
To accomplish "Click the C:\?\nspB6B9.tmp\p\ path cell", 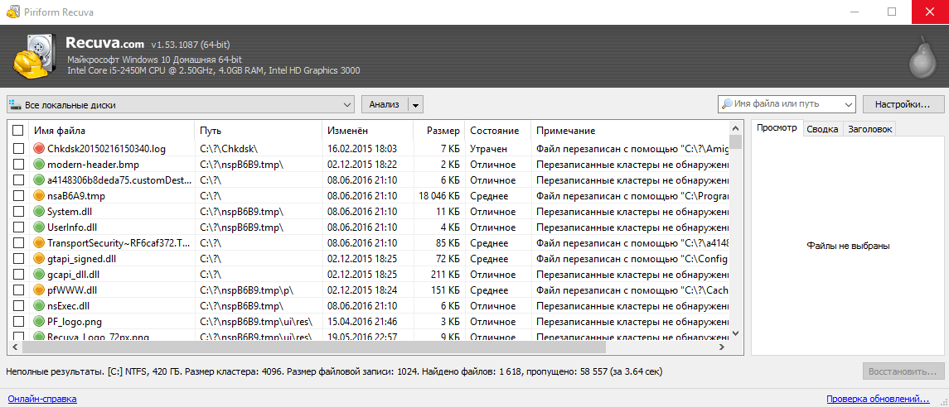I will (246, 290).
